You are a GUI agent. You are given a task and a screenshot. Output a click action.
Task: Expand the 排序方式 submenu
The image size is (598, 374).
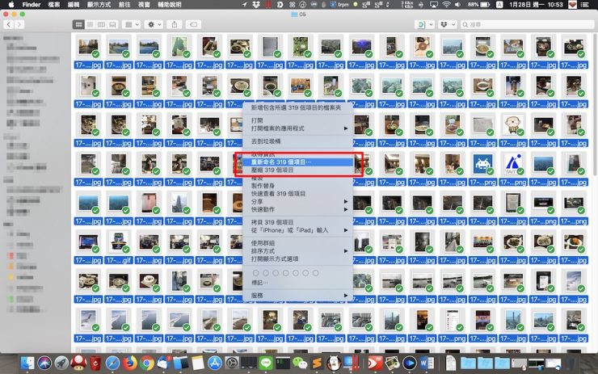(x=299, y=250)
